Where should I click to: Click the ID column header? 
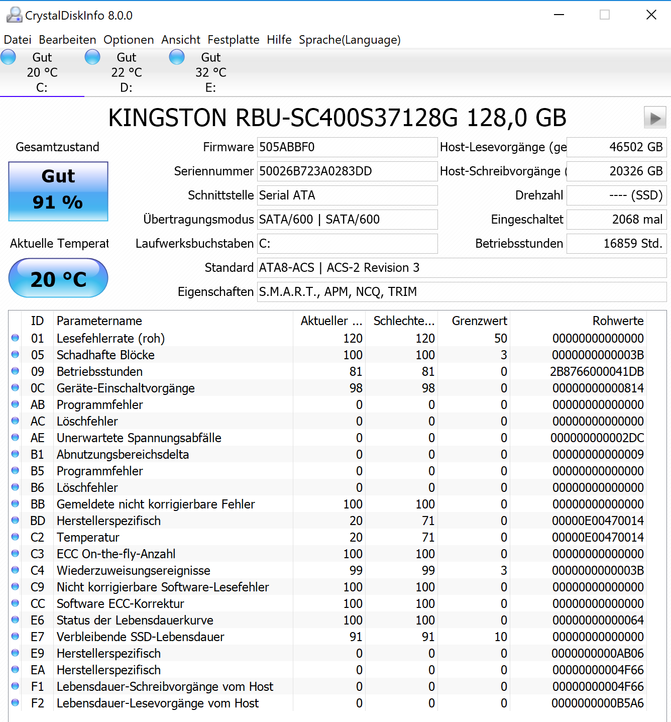point(37,321)
